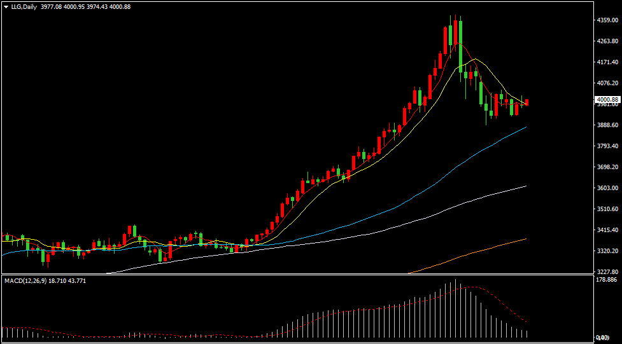
Task: Click the 3415.40 price scale label
Action: pos(607,230)
